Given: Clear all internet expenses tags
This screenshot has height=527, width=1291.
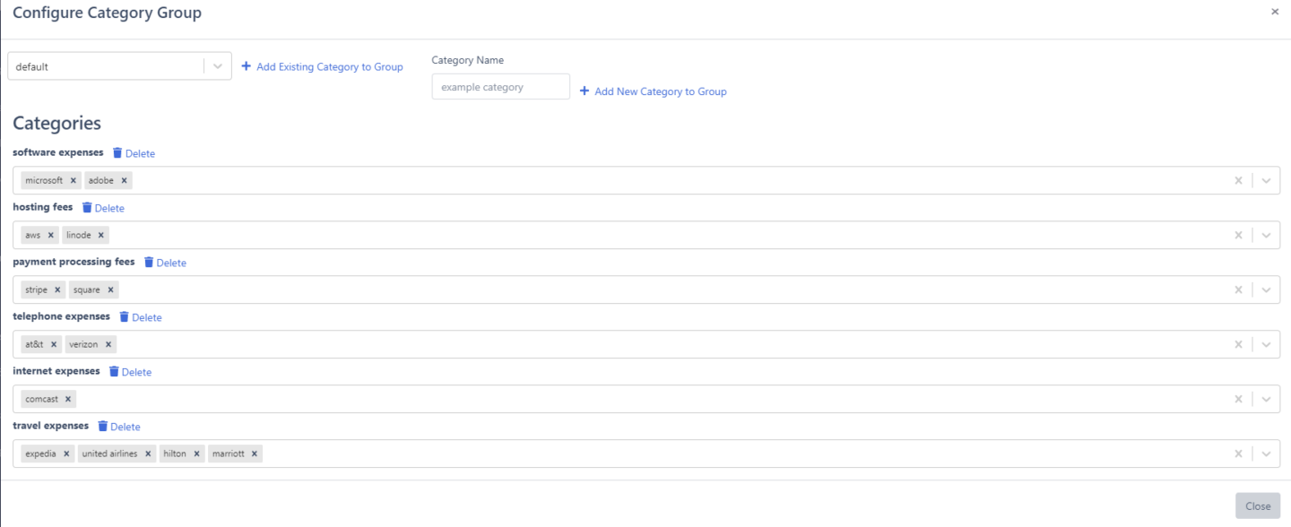Looking at the screenshot, I should [1238, 399].
